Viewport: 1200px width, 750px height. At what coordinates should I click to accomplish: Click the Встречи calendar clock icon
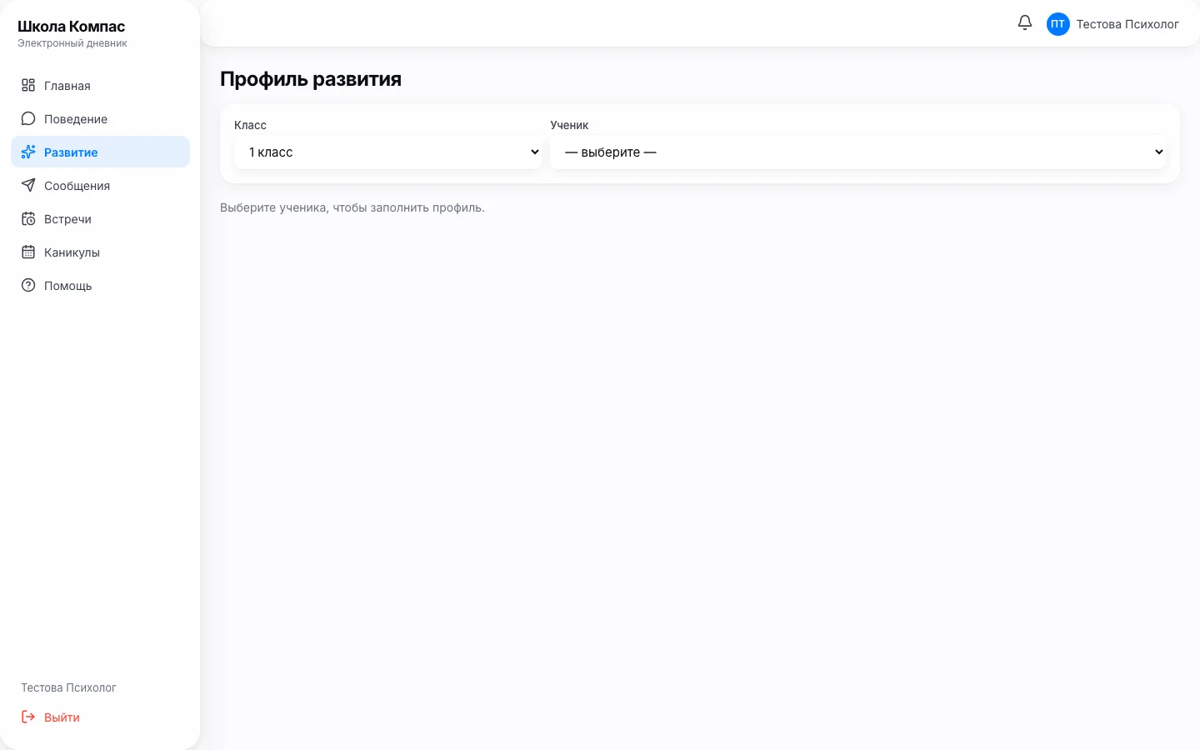pos(28,218)
